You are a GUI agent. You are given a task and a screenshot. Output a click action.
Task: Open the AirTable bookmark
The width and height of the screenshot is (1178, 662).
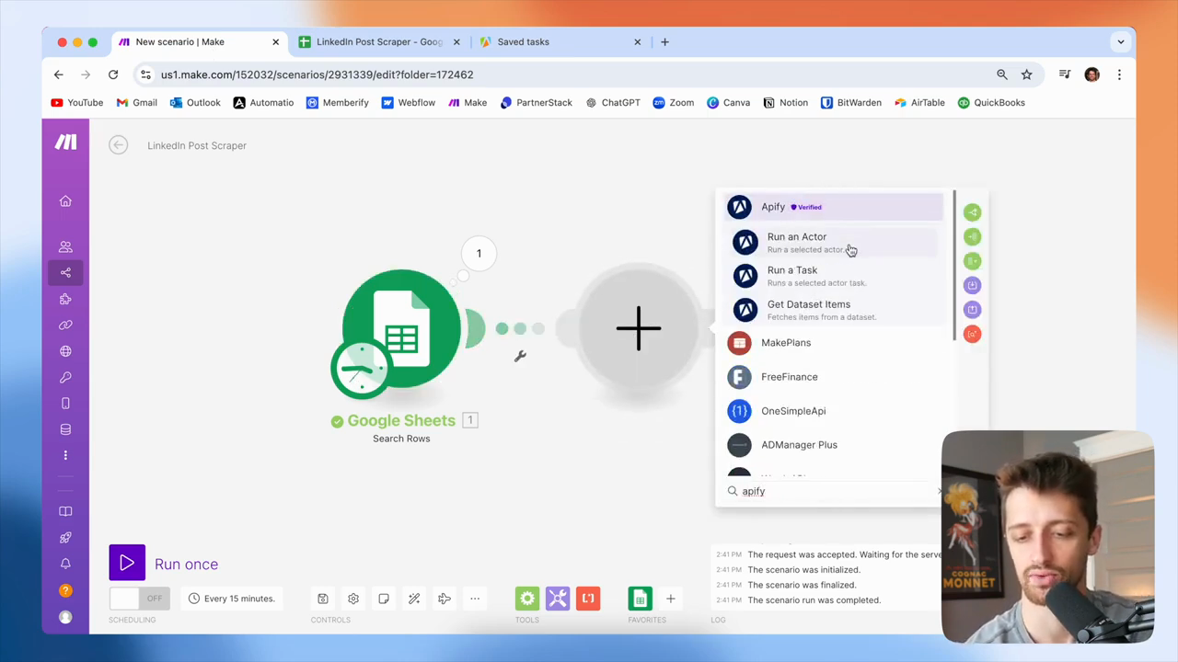pyautogui.click(x=919, y=103)
